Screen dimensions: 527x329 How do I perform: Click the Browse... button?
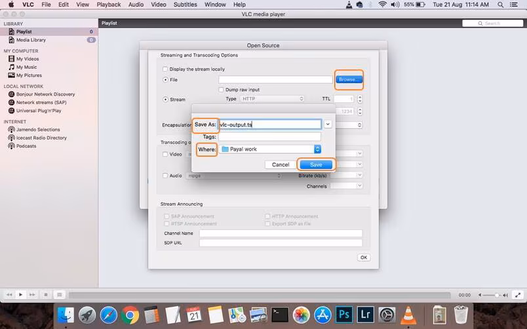pyautogui.click(x=349, y=80)
